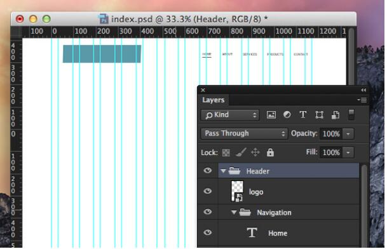The width and height of the screenshot is (387, 249).
Task: Open the Pass Through blend mode dropdown
Action: pyautogui.click(x=244, y=133)
